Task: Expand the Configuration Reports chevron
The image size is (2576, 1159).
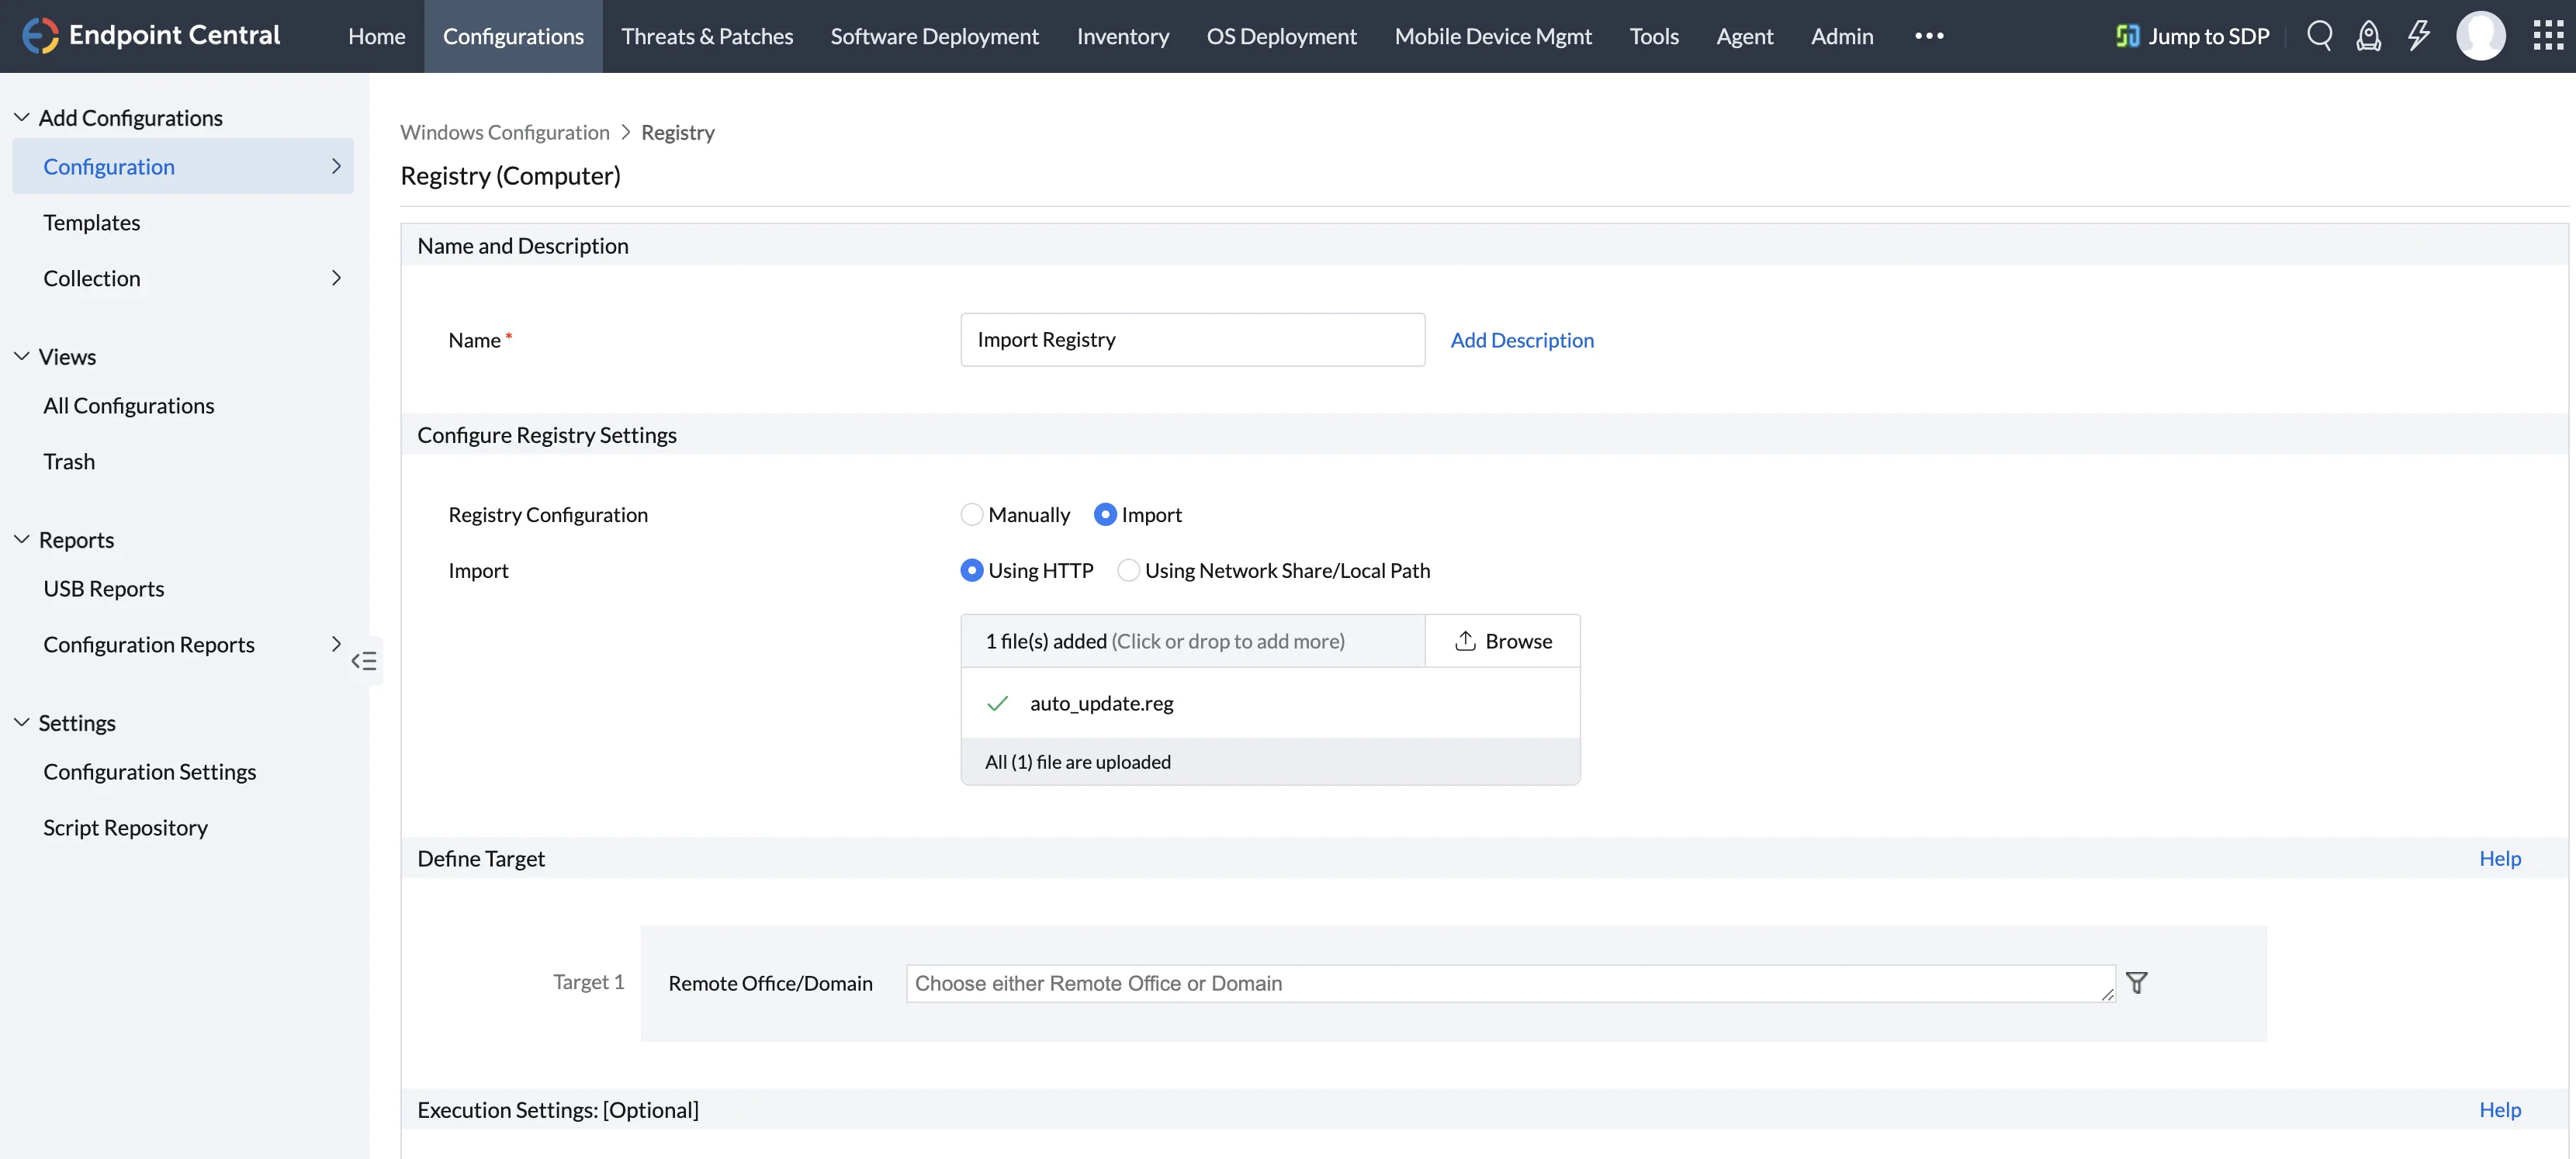Action: click(x=336, y=644)
